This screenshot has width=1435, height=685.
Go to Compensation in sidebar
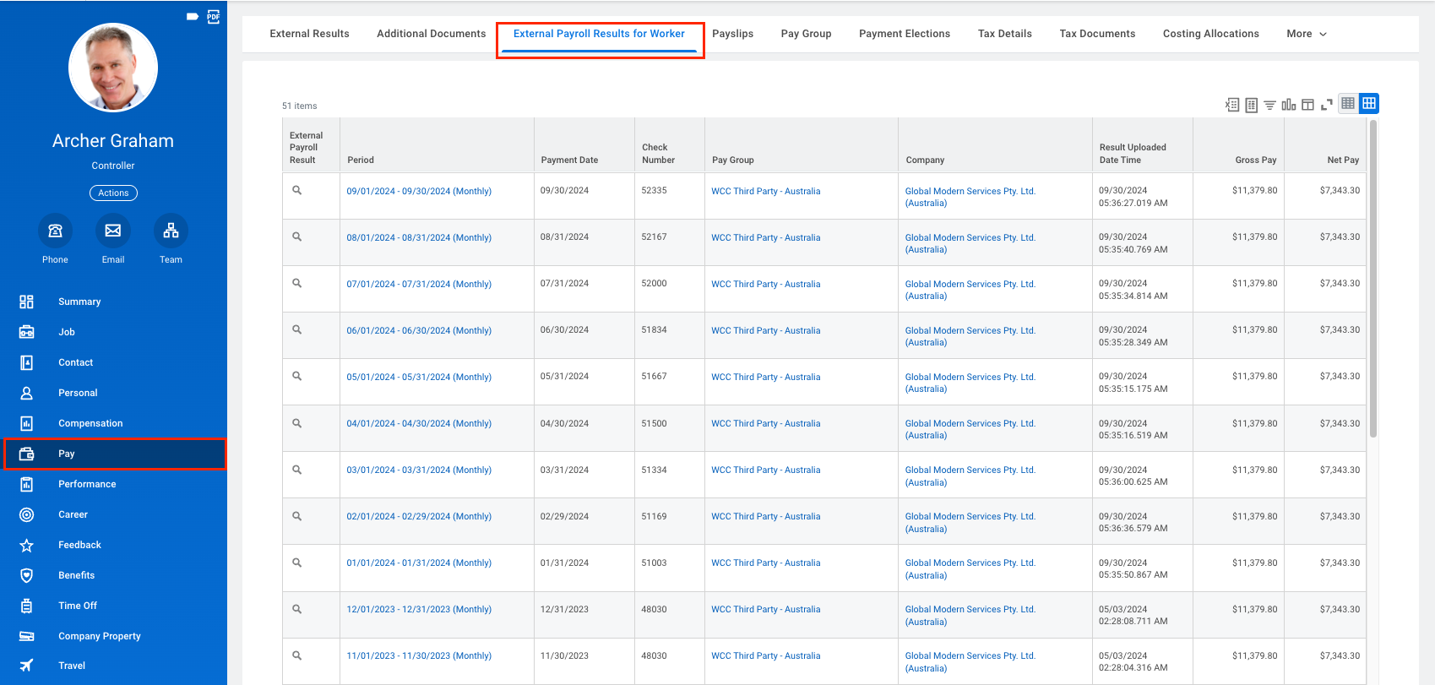(113, 423)
